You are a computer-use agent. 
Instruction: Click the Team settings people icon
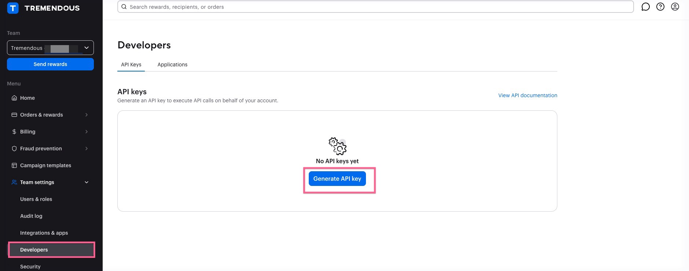click(14, 182)
